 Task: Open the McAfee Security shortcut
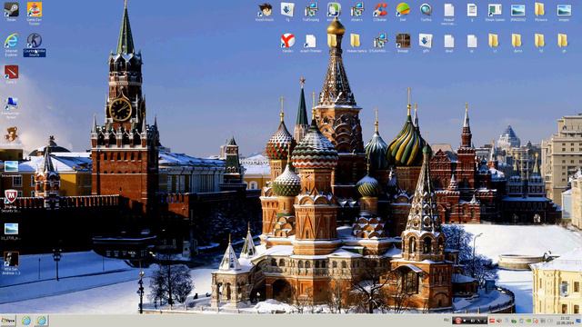point(11,200)
